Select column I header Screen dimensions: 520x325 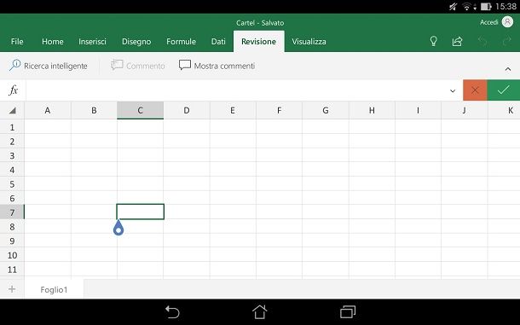pos(418,110)
